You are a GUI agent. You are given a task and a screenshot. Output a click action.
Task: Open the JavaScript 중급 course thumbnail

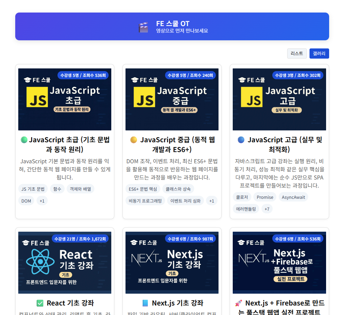[x=172, y=99]
